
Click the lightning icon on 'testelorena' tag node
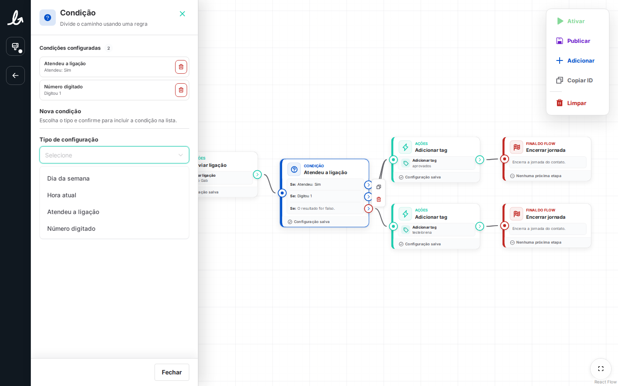click(x=405, y=214)
